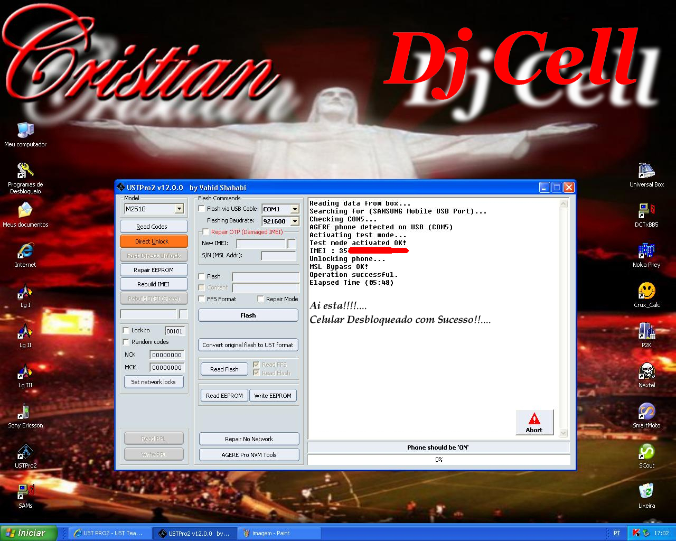This screenshot has width=676, height=541.
Task: Enable Random codes checkbox
Action: pos(126,342)
